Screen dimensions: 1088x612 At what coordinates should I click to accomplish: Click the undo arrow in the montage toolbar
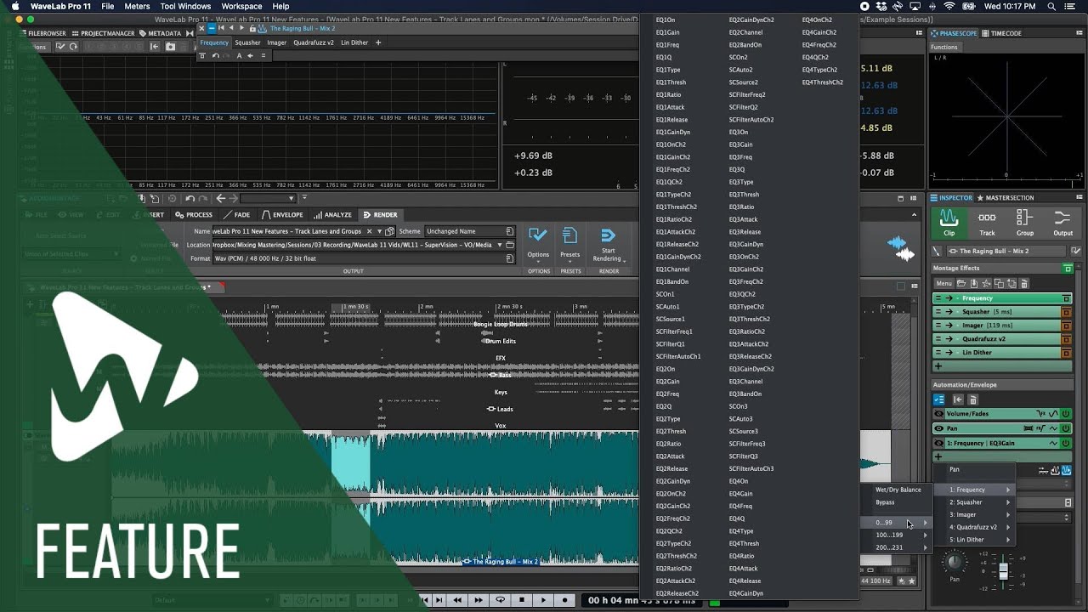190,199
